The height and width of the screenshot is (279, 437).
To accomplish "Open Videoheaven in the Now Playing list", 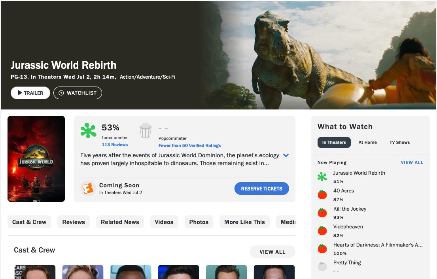I will pos(348,227).
